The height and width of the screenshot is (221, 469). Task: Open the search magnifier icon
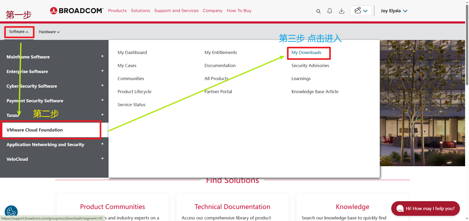(318, 11)
